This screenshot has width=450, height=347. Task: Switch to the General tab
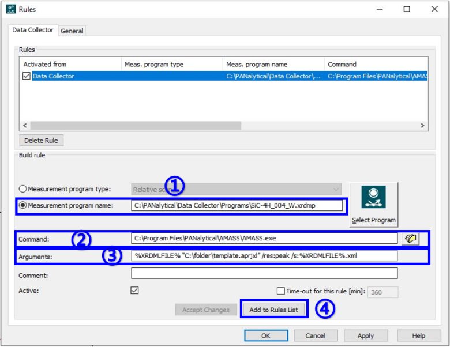[x=72, y=31]
